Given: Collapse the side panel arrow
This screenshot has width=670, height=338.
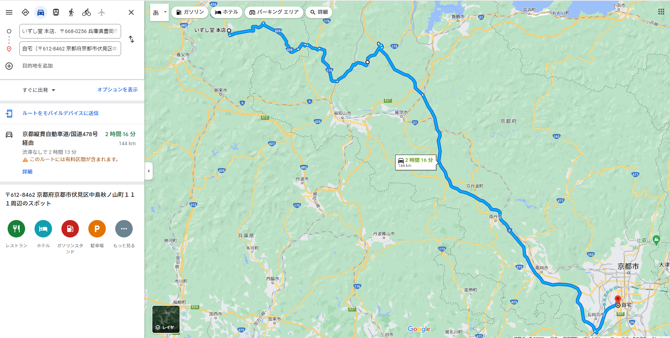Looking at the screenshot, I should [148, 171].
